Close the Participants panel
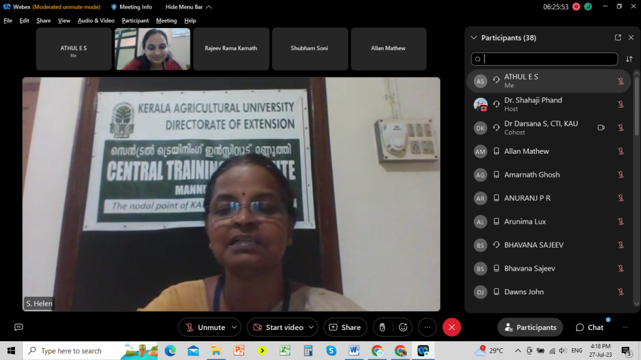This screenshot has height=360, width=641. (x=631, y=37)
